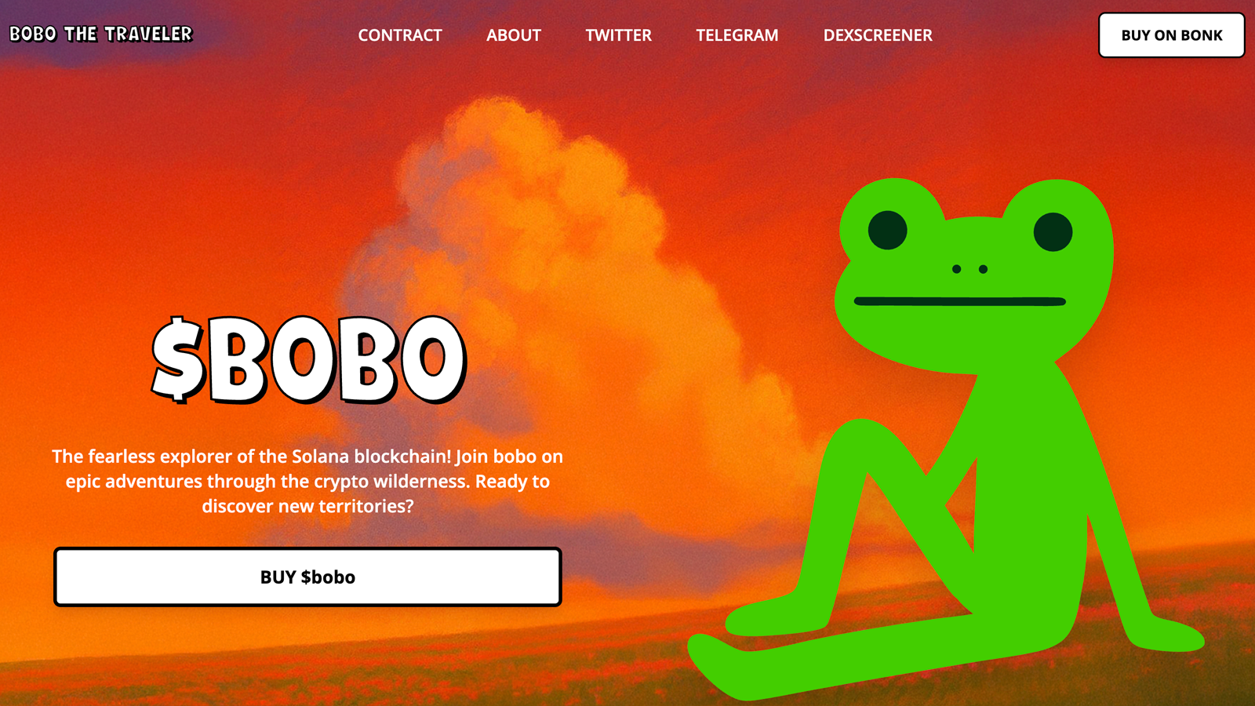Visit the TELEGRAM link in header
This screenshot has width=1255, height=706.
click(x=737, y=35)
